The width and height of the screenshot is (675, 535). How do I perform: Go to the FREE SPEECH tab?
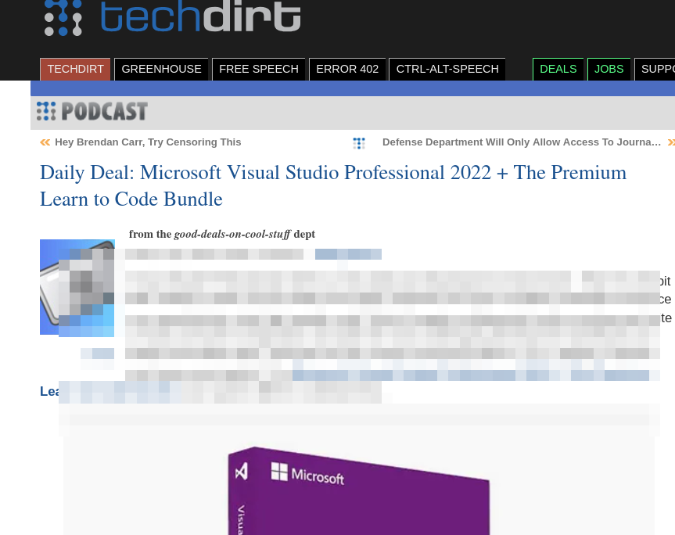[x=259, y=69]
